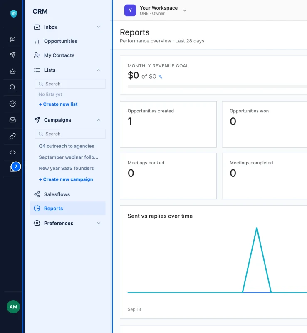Screen dimensions: 307x333
Task: Expand the Inbox section chevron
Action: 99,27
